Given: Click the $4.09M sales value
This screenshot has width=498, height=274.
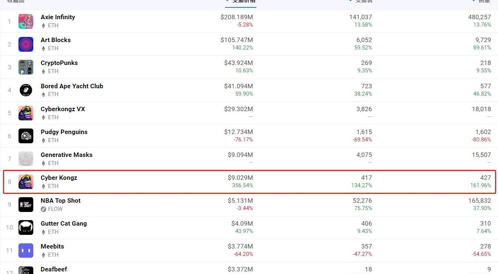Looking at the screenshot, I should [x=242, y=223].
